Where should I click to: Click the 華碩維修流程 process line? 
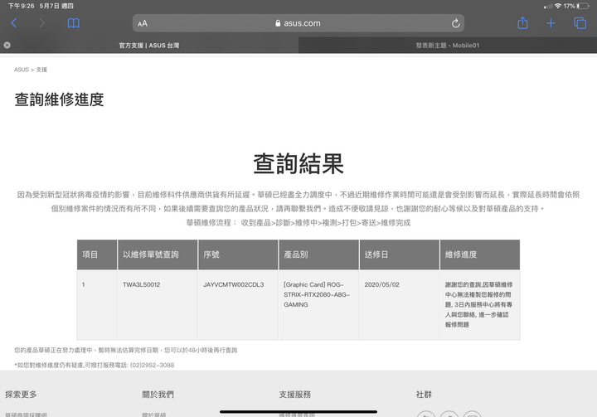coord(298,223)
